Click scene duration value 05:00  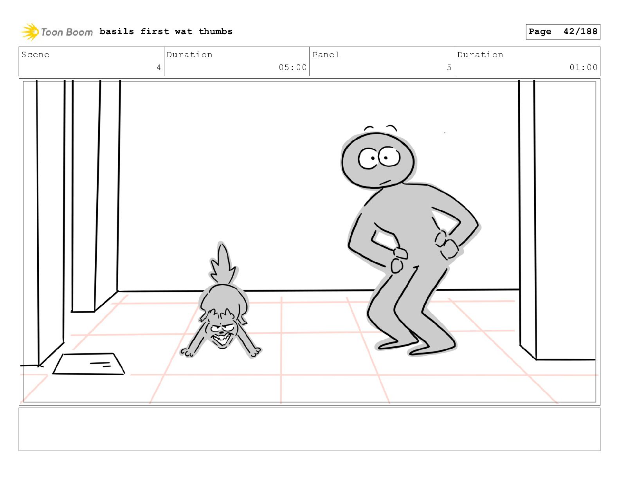coord(293,67)
